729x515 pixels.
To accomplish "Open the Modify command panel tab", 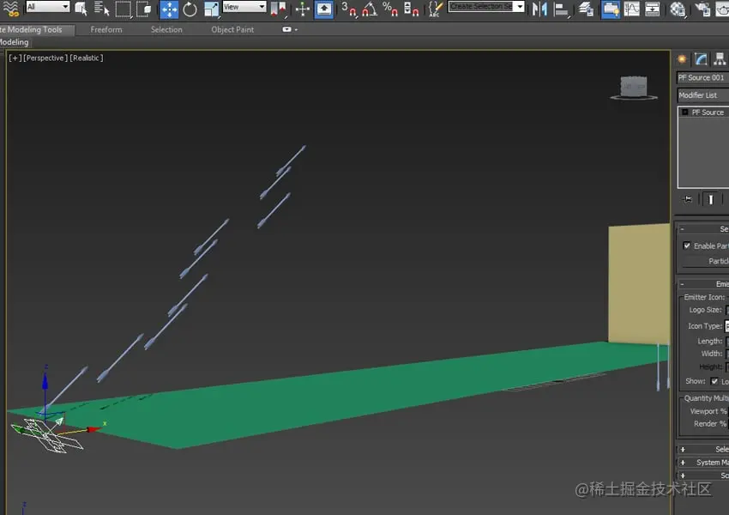I will click(x=701, y=59).
